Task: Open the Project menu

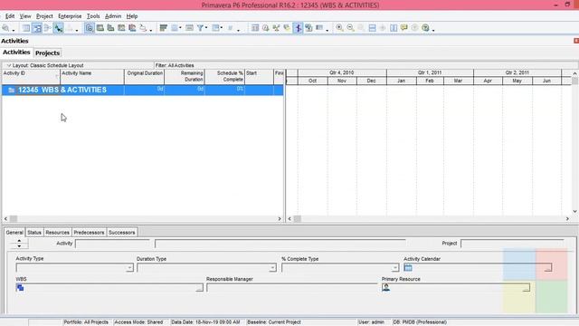Action: coord(44,16)
